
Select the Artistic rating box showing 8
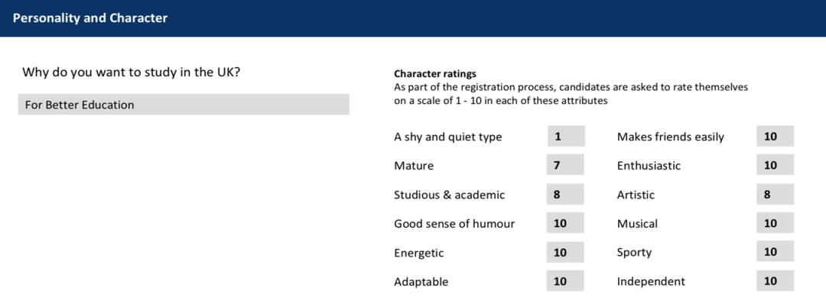click(x=775, y=194)
